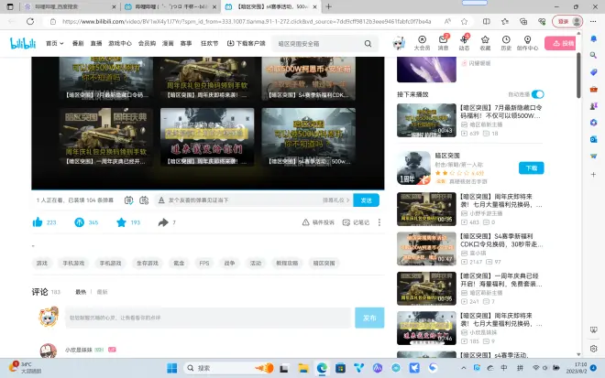Focus the bilibili search input field
Viewport: 605px width, 378px height.
coord(318,44)
